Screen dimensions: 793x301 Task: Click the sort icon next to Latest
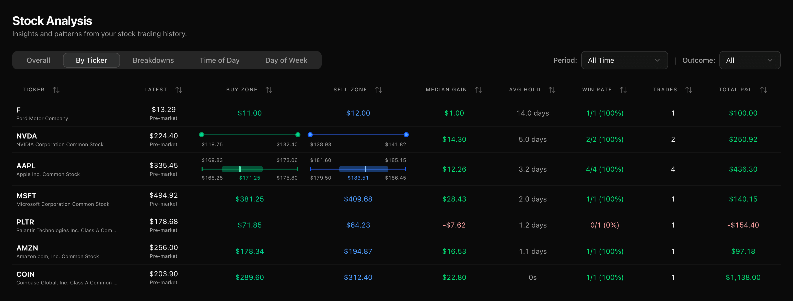tap(179, 90)
